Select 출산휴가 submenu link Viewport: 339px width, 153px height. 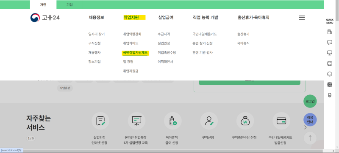click(243, 34)
